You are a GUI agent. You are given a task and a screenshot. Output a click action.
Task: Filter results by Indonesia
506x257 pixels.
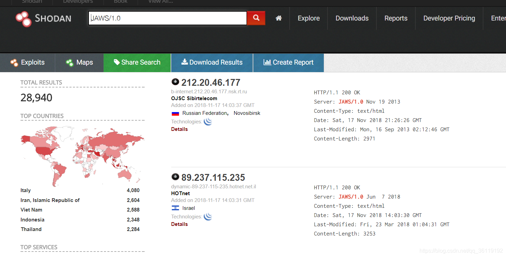pos(32,220)
